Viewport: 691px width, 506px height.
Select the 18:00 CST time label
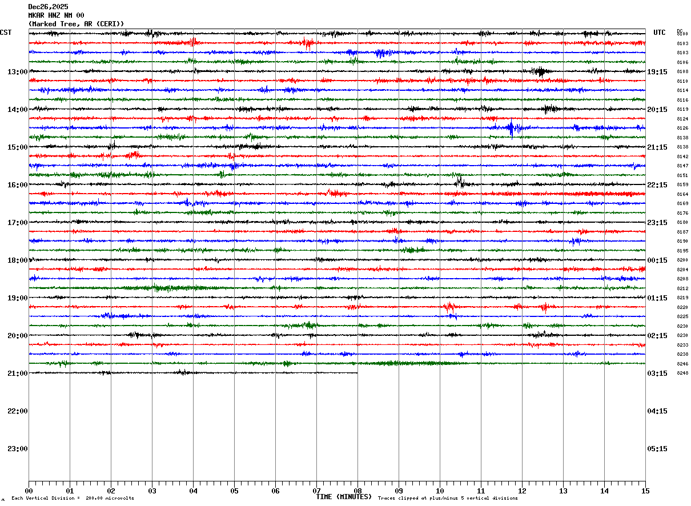tap(17, 260)
